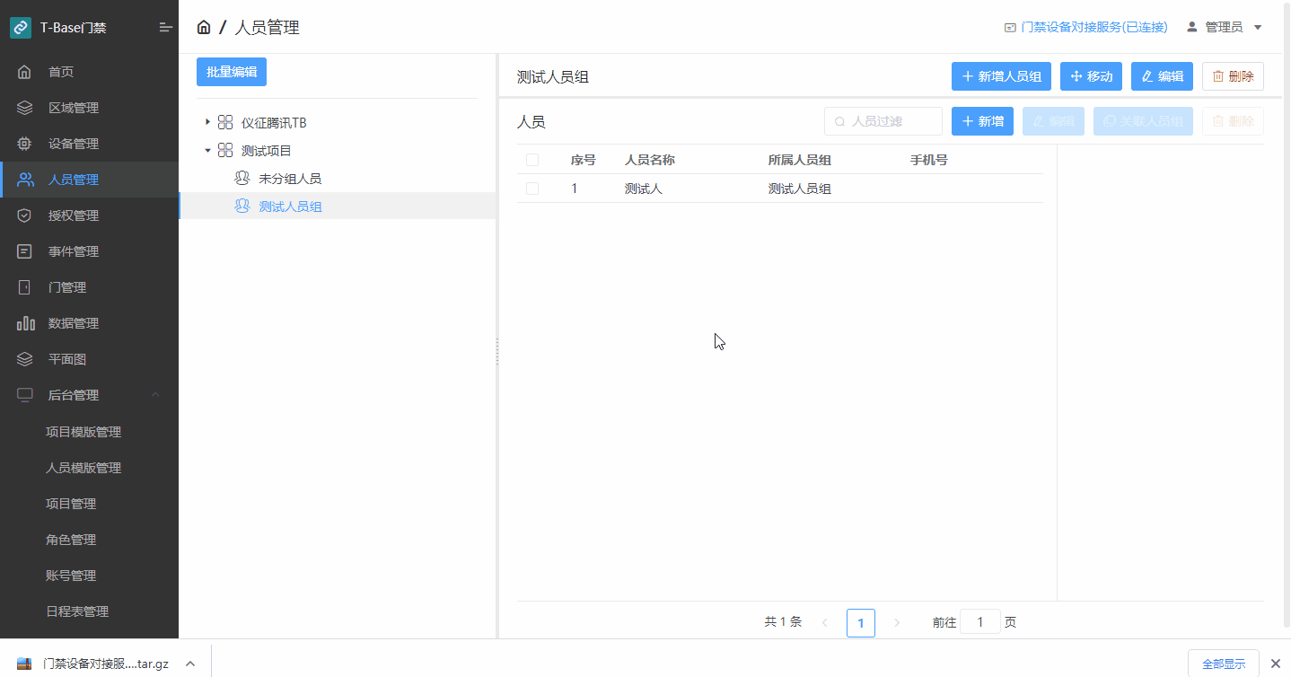The image size is (1291, 677).
Task: Click the 仪征腾讯TB project grid icon
Action: 225,122
